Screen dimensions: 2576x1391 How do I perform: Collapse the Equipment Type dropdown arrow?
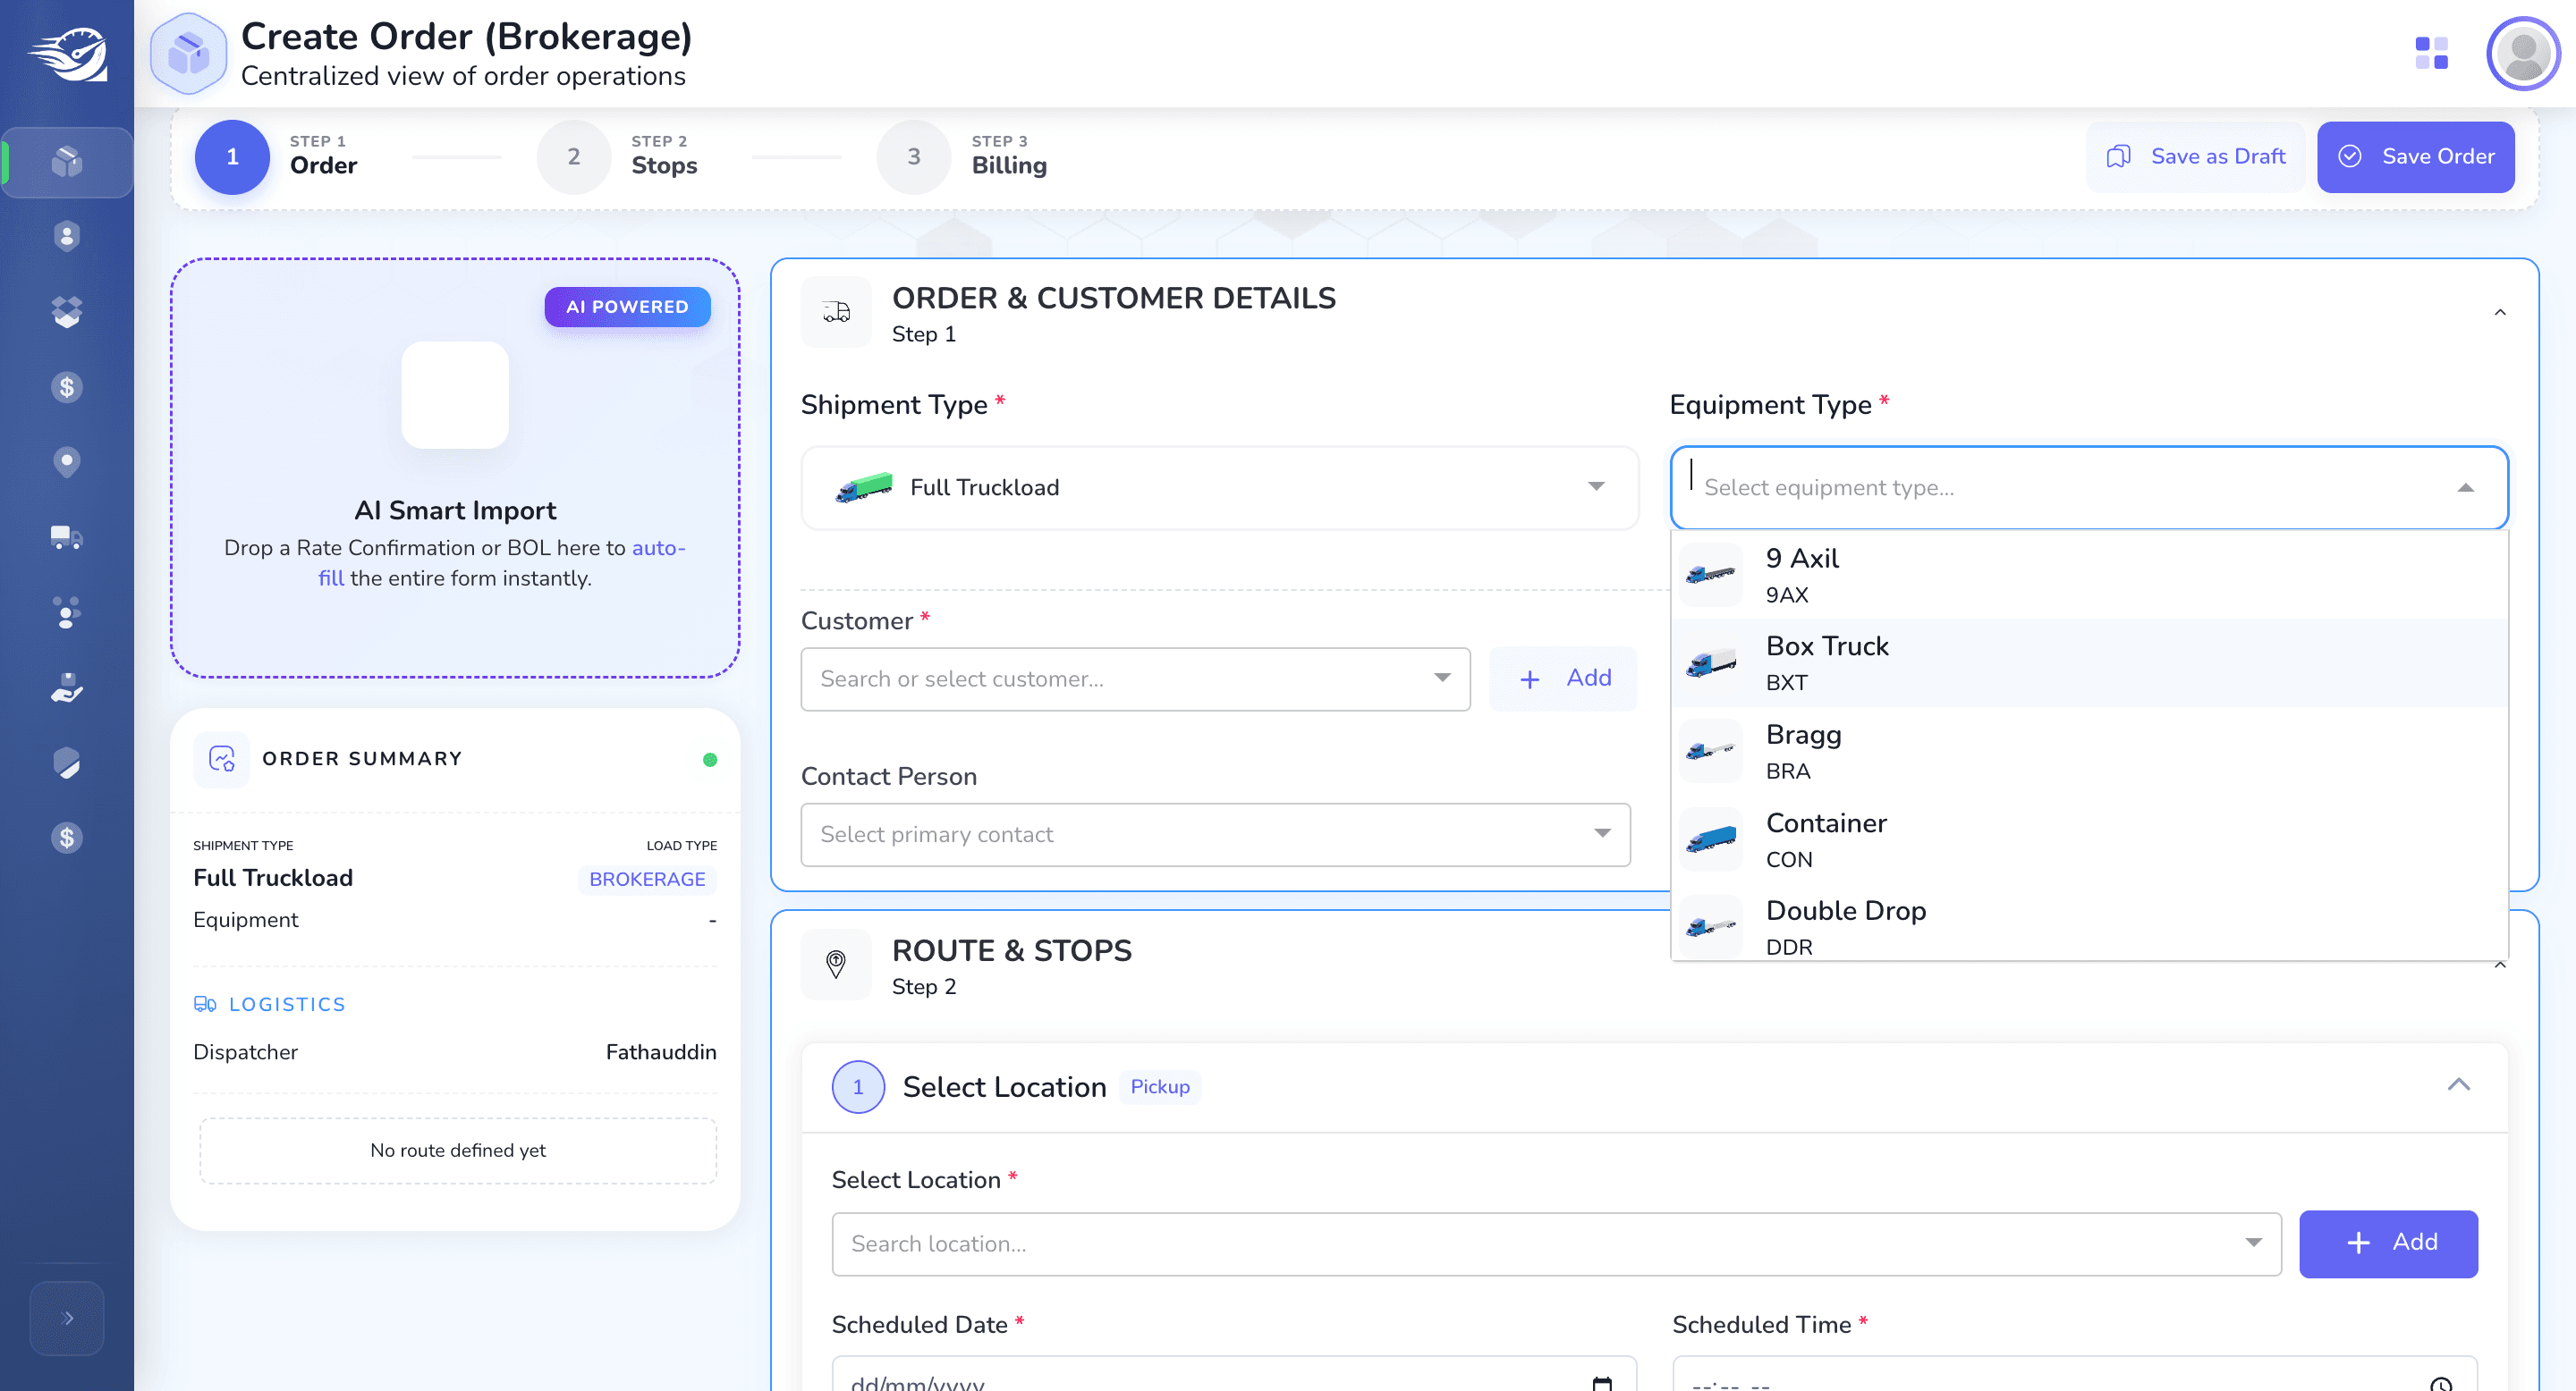2465,487
